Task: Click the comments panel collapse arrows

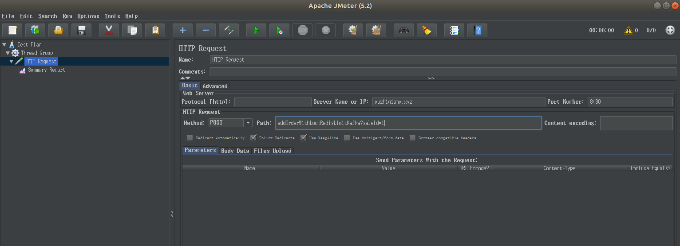Action: click(x=185, y=78)
